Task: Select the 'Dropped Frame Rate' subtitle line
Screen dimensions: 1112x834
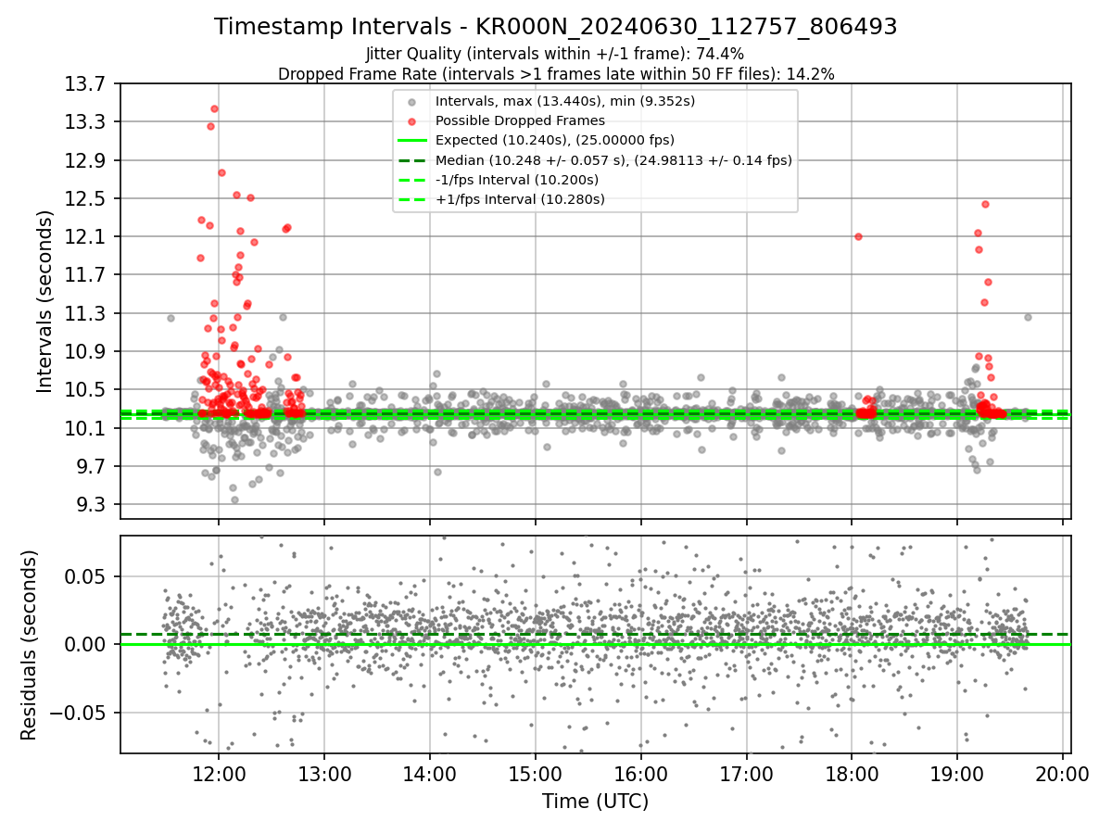Action: click(556, 74)
